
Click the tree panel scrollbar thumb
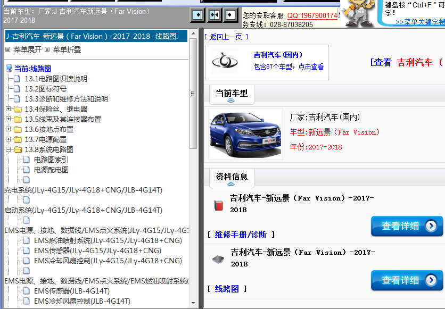(193, 93)
